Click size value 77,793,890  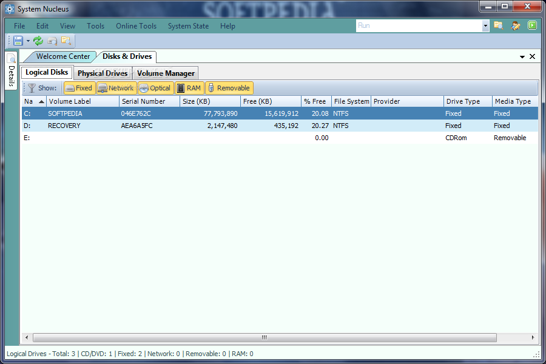coord(221,113)
